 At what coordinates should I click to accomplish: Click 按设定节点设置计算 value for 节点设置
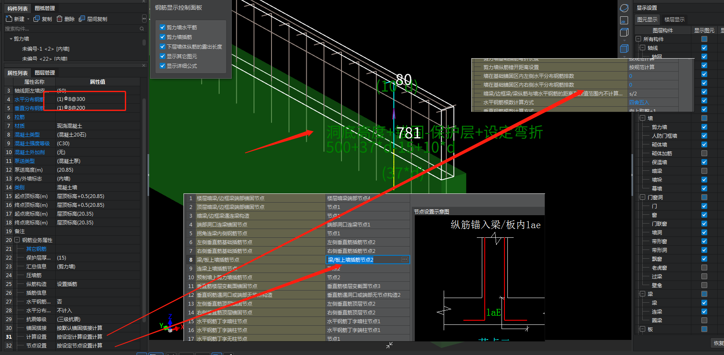80,346
